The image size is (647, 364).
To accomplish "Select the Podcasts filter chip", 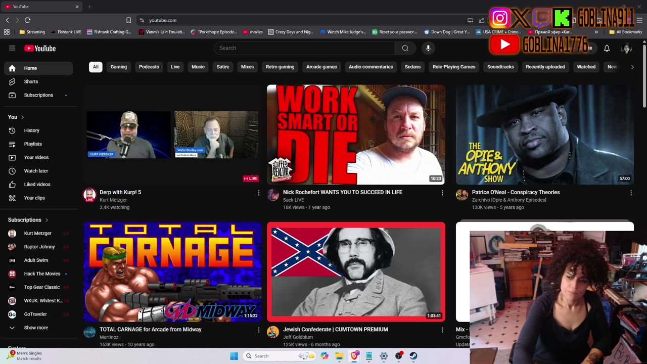I will coord(149,67).
